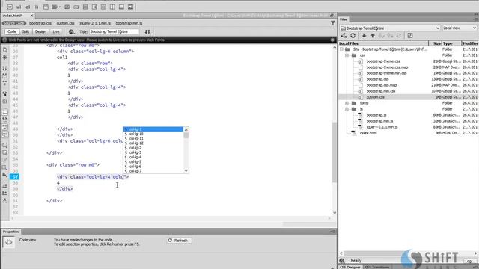Image resolution: width=479 pixels, height=269 pixels.
Task: Click the related files filter funnel icon
Action: pos(332,23)
